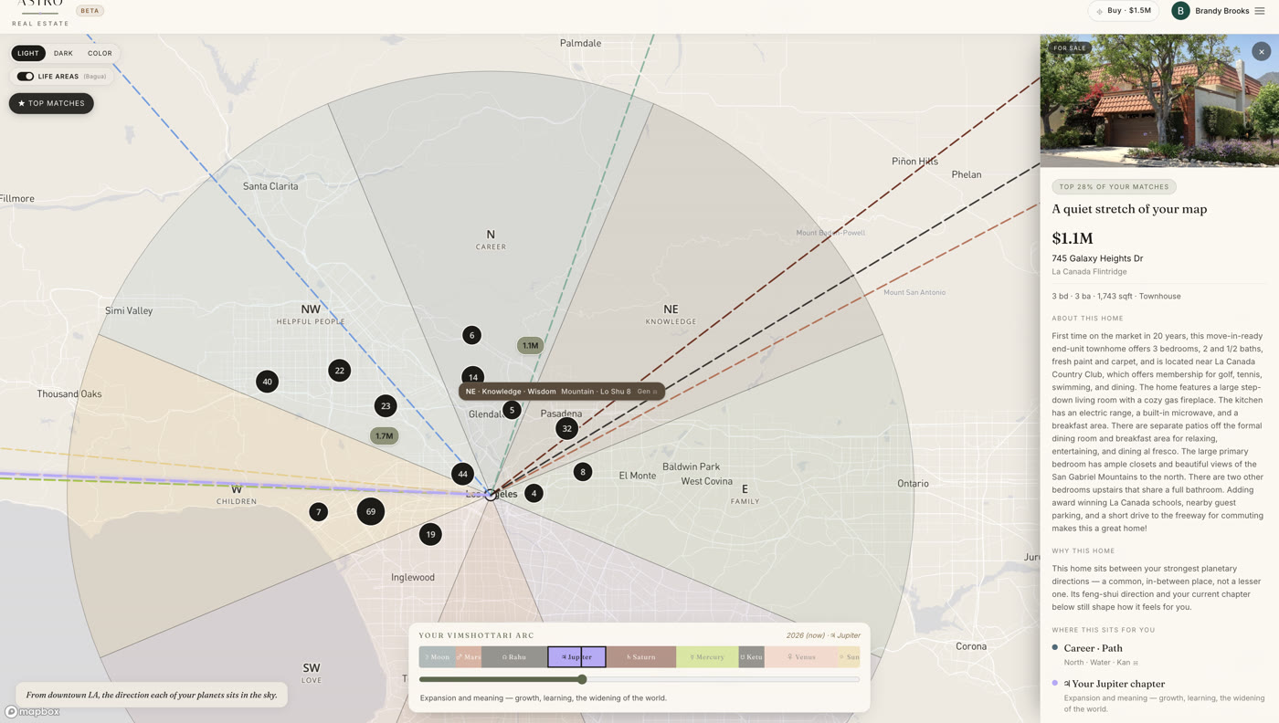Open the cluster marker showing 5 listings
This screenshot has width=1279, height=723.
(x=512, y=410)
